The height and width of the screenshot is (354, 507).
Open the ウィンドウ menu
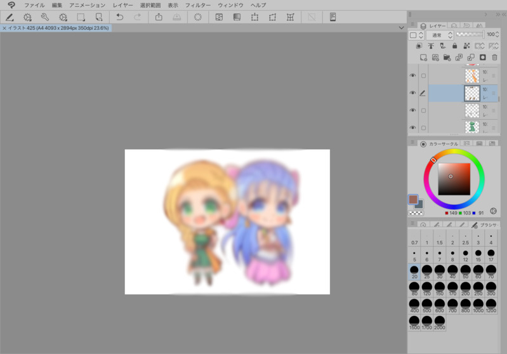(x=230, y=5)
